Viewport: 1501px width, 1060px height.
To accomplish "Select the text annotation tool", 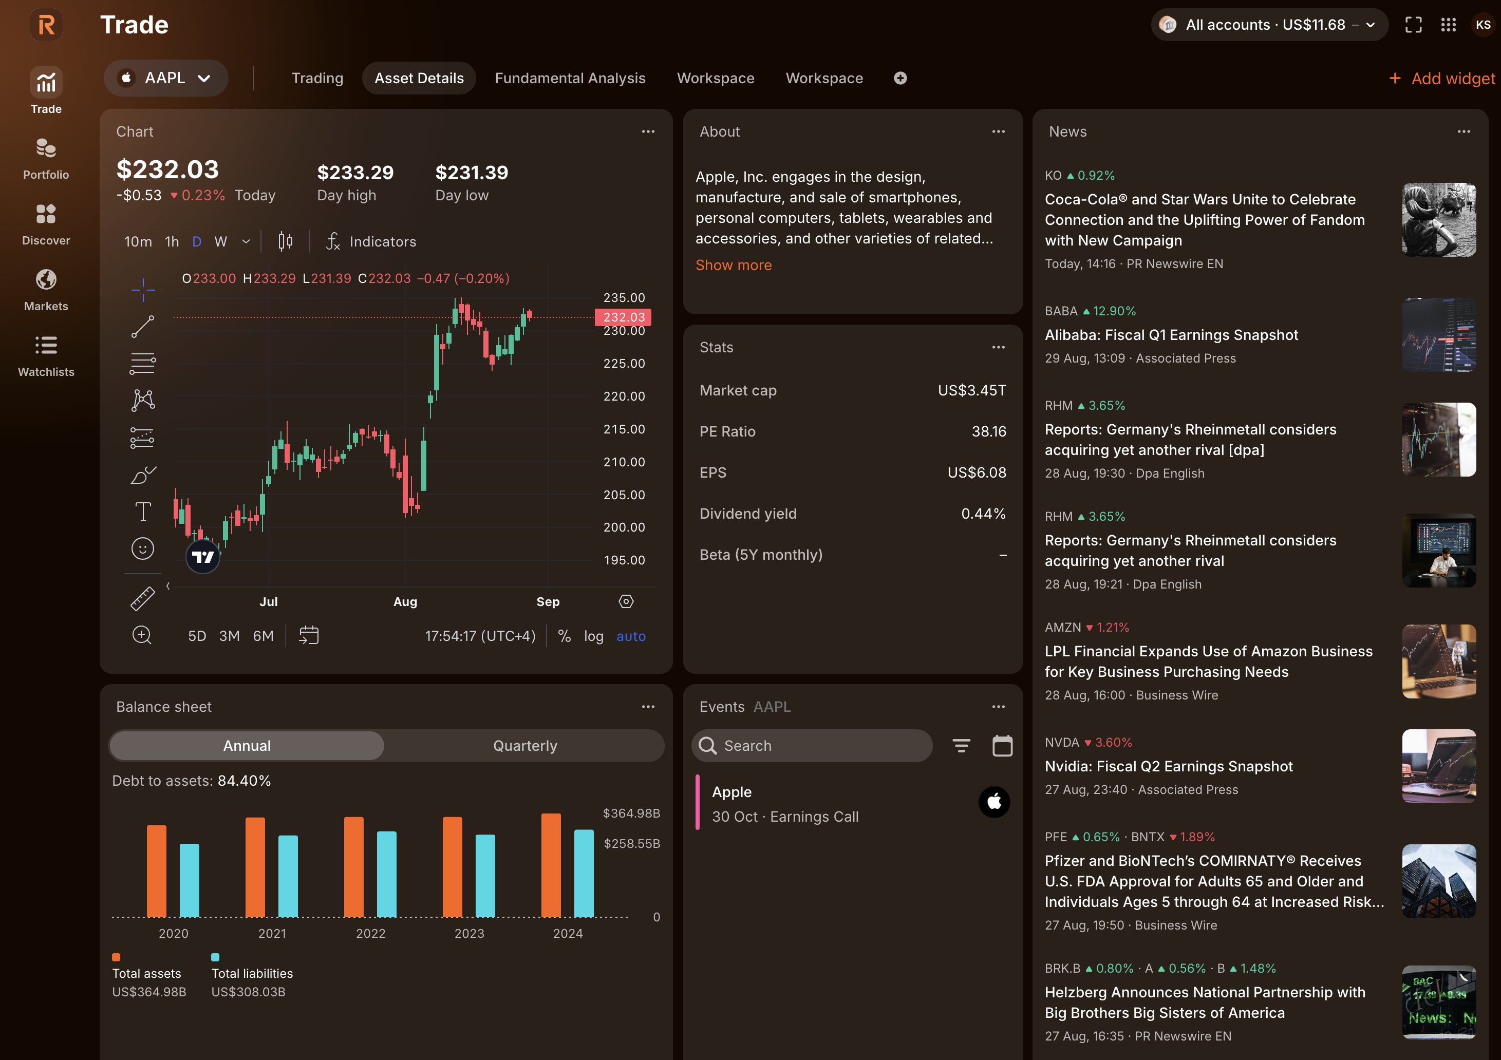I will pyautogui.click(x=142, y=511).
